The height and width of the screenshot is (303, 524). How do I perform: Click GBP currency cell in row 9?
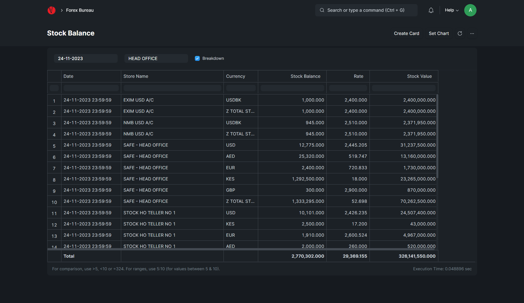241,190
